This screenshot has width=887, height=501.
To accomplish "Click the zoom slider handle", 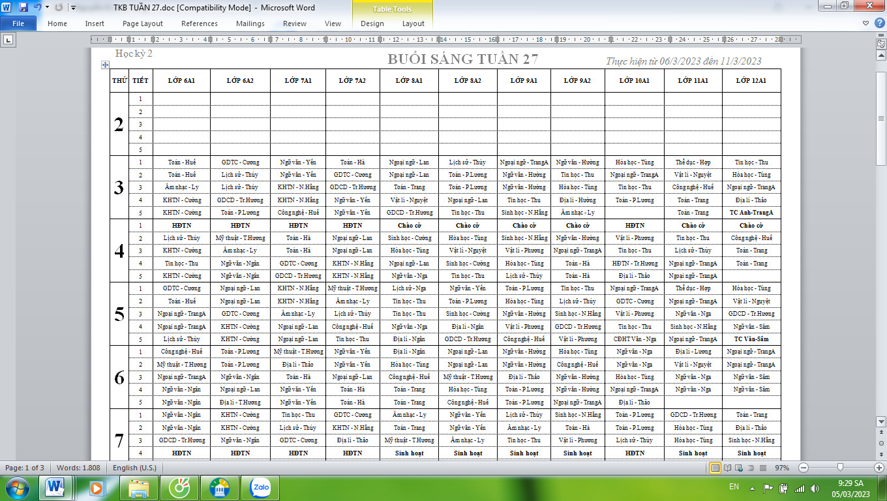I will [839, 468].
